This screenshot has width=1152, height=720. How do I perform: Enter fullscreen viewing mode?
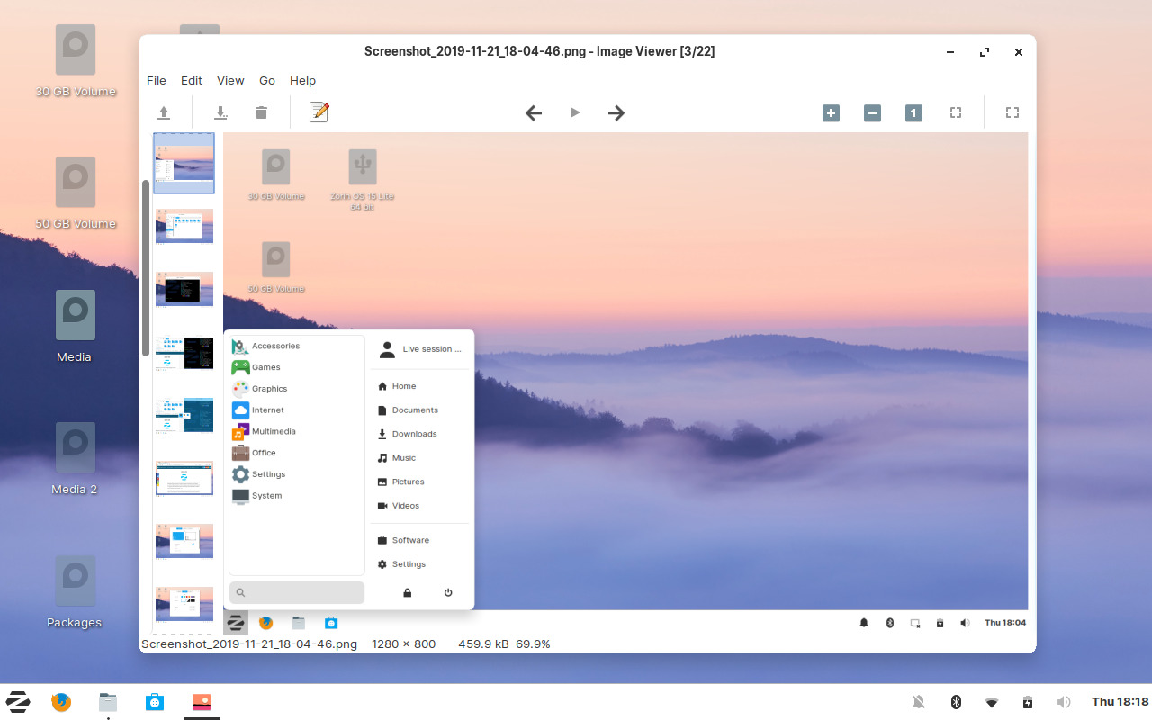point(1012,112)
